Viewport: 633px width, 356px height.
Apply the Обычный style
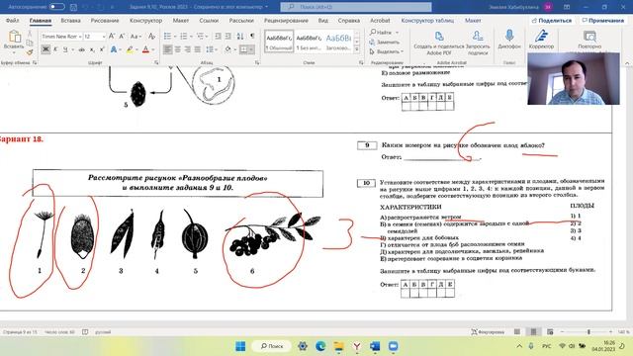279,42
